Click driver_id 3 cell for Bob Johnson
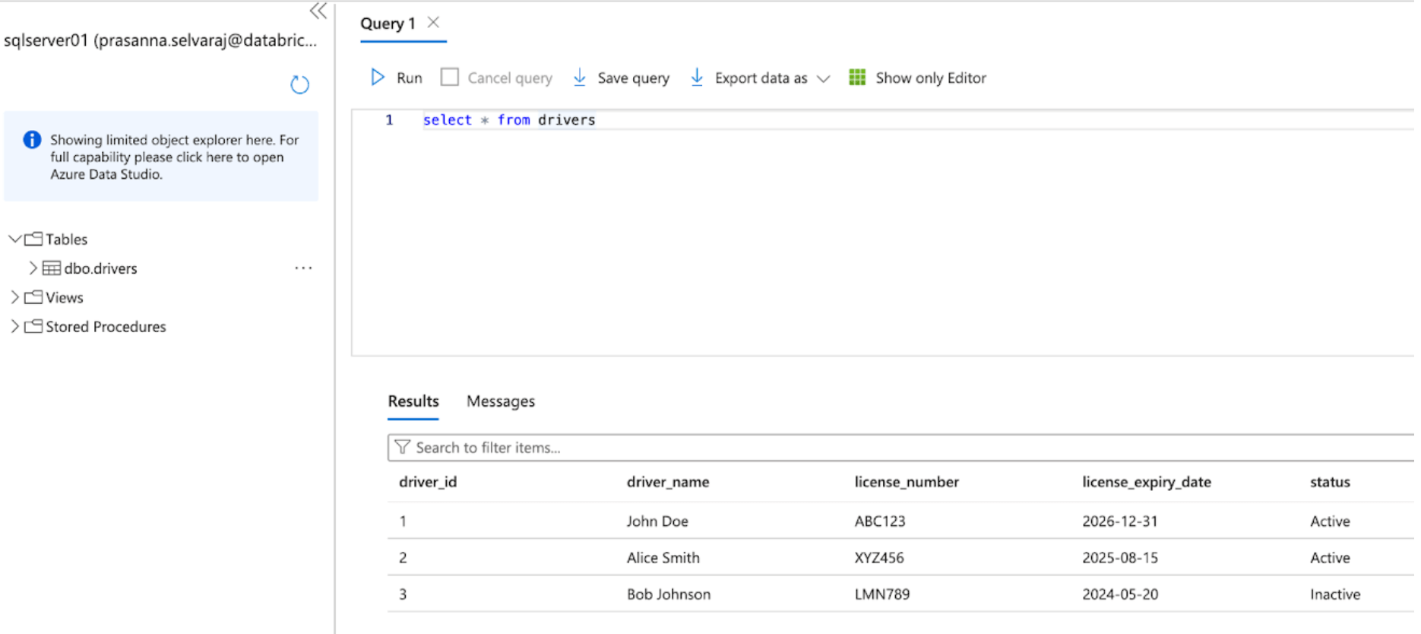This screenshot has width=1421, height=634. (x=403, y=594)
